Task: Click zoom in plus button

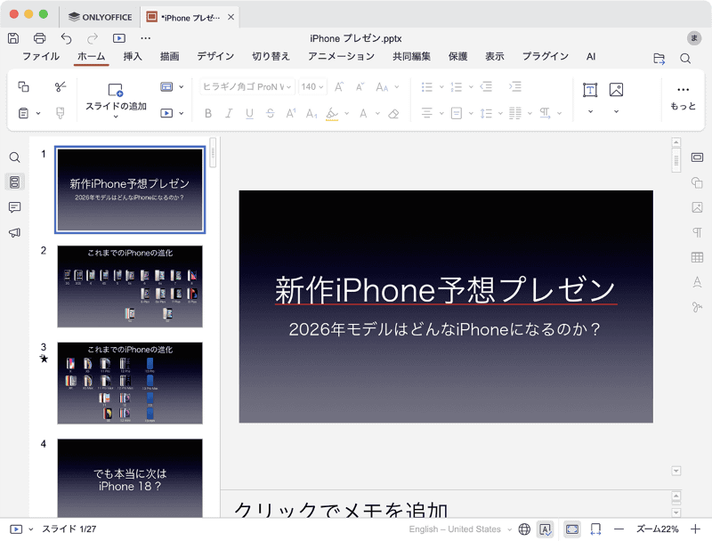Action: click(x=695, y=529)
